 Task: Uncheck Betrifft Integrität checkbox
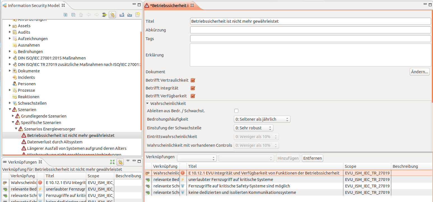pyautogui.click(x=193, y=88)
